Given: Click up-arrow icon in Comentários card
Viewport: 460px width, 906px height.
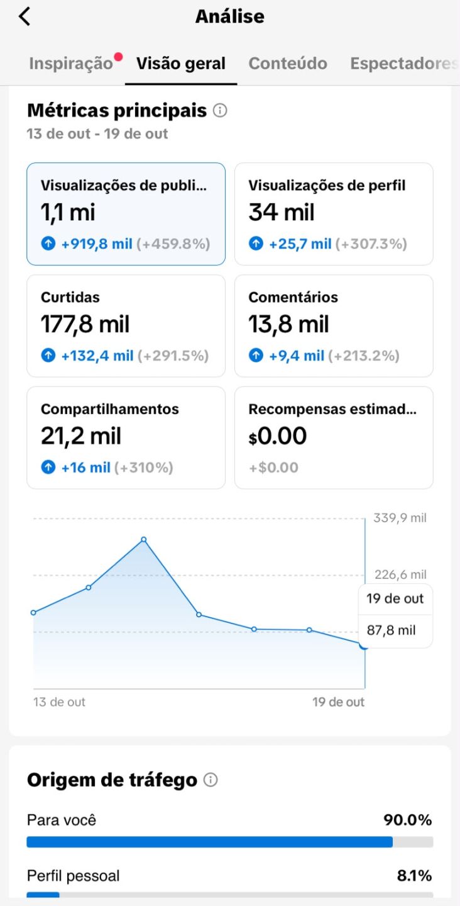Looking at the screenshot, I should pyautogui.click(x=256, y=355).
